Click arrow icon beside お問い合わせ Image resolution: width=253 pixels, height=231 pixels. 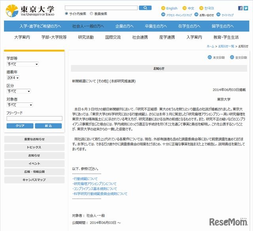point(196,15)
